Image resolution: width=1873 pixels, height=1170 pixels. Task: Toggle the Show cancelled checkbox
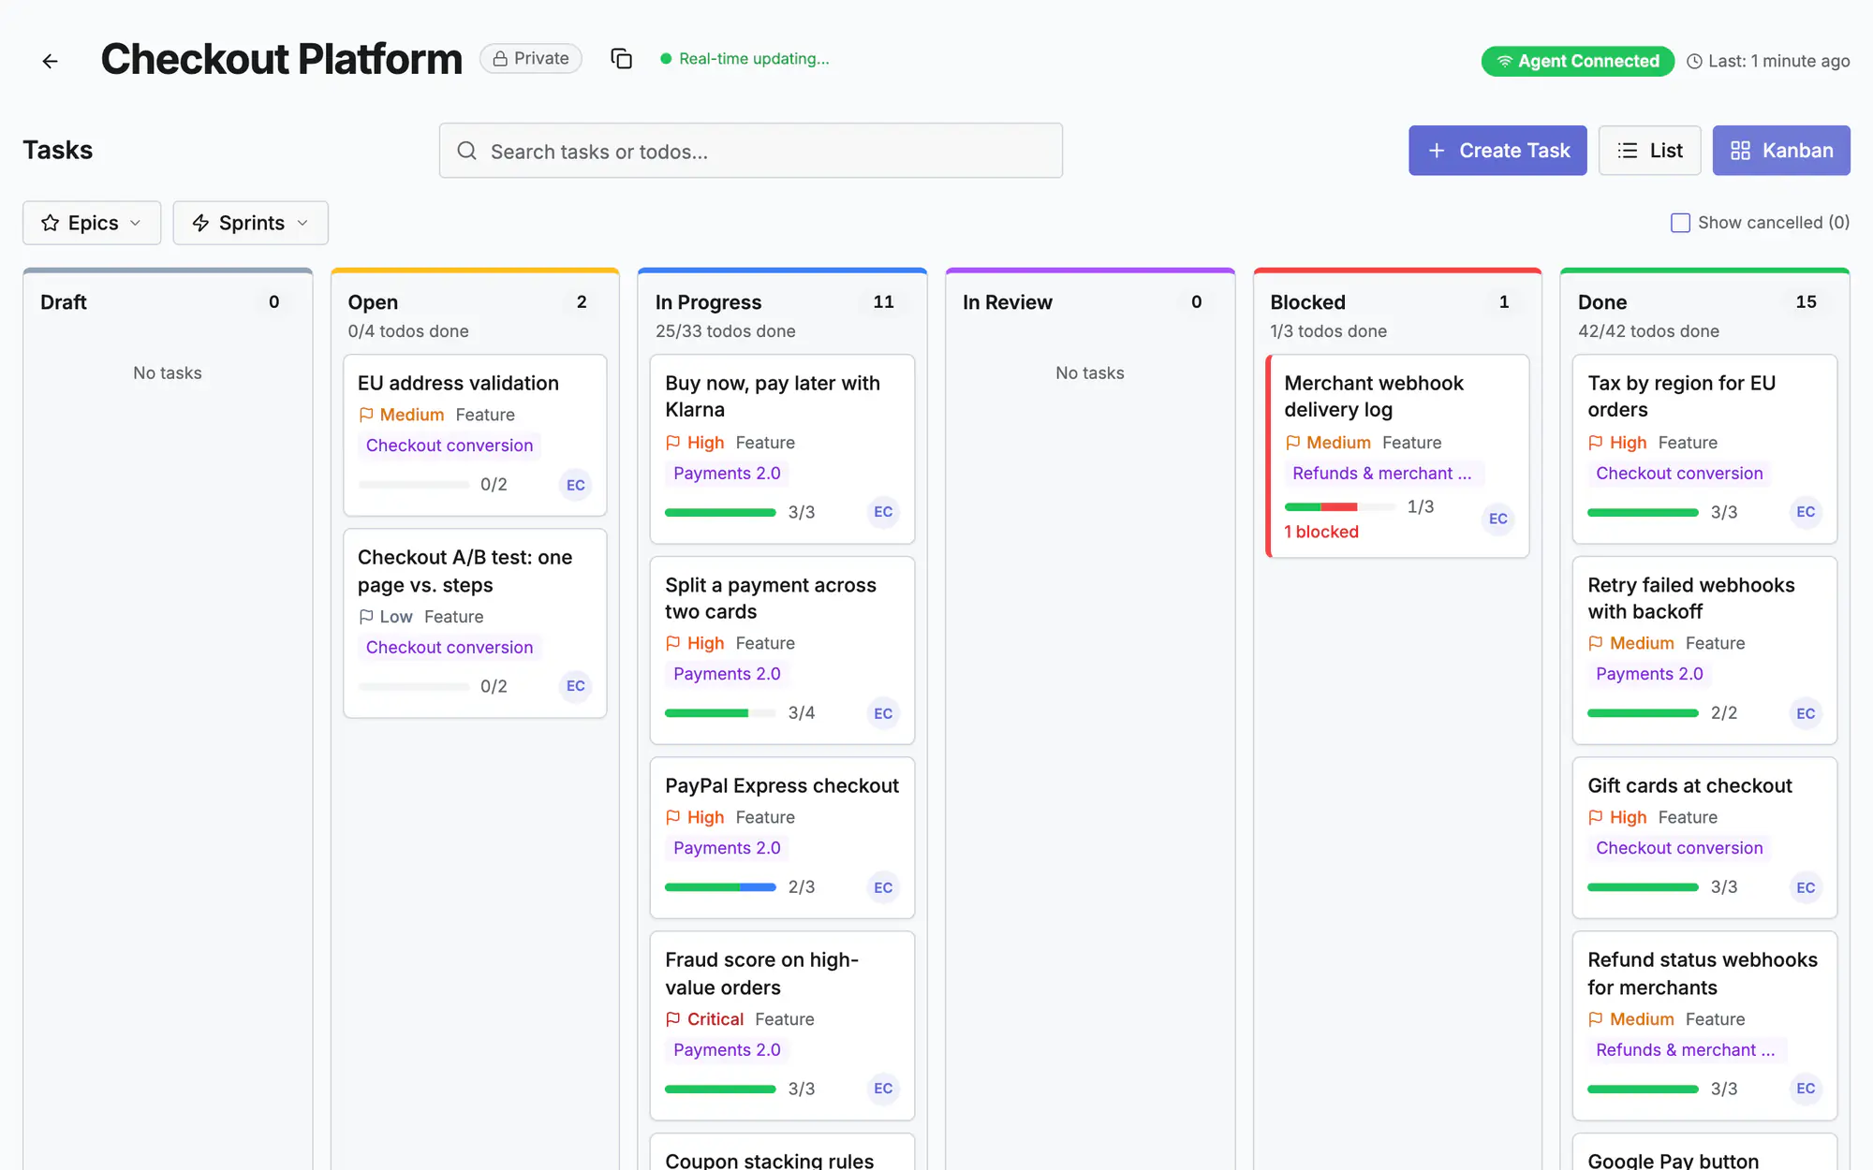pyautogui.click(x=1680, y=223)
